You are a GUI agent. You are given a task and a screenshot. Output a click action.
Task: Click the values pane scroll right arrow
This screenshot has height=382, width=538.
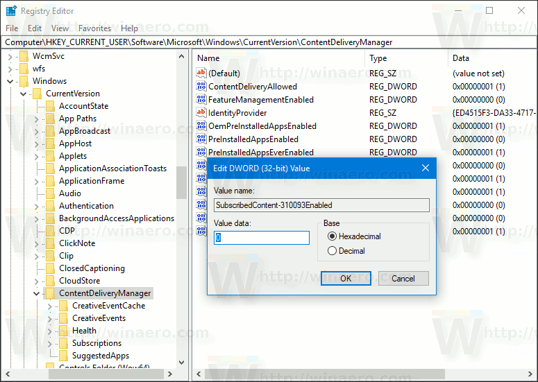point(530,374)
